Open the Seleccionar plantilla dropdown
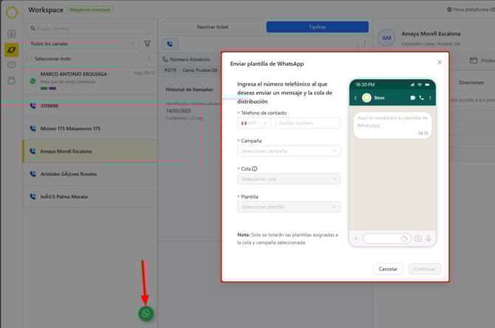 click(x=289, y=207)
